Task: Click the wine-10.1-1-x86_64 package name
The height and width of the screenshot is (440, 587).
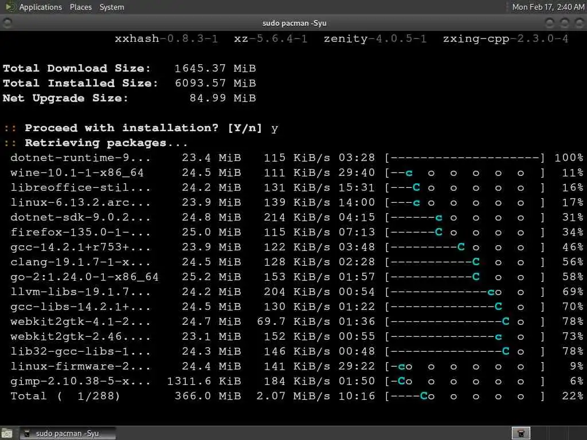Action: tap(77, 173)
